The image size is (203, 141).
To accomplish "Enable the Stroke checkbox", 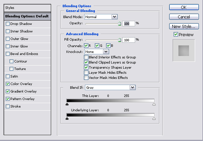I will coord(8,107).
